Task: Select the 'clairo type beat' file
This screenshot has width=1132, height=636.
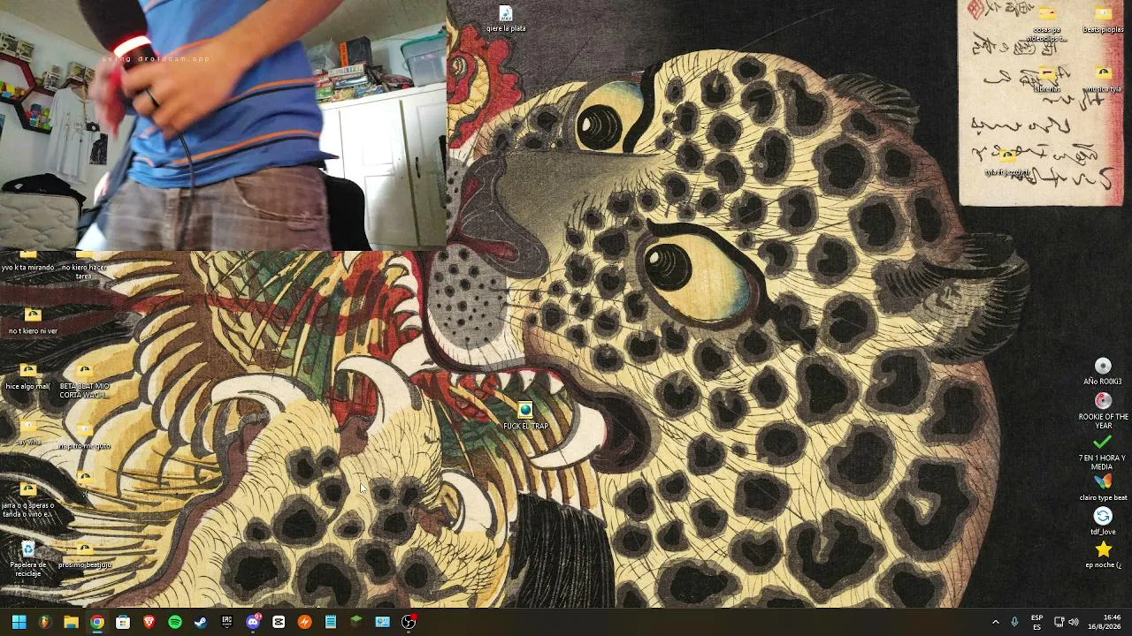Action: [1103, 488]
